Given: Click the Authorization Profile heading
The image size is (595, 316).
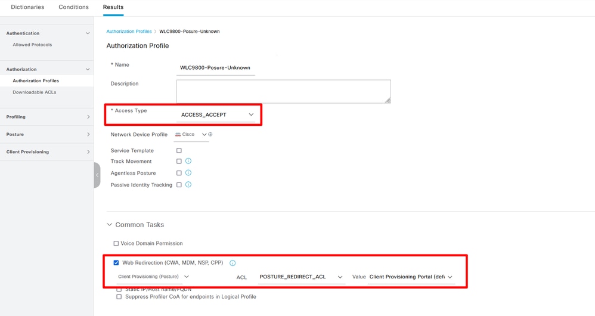Looking at the screenshot, I should [x=137, y=46].
